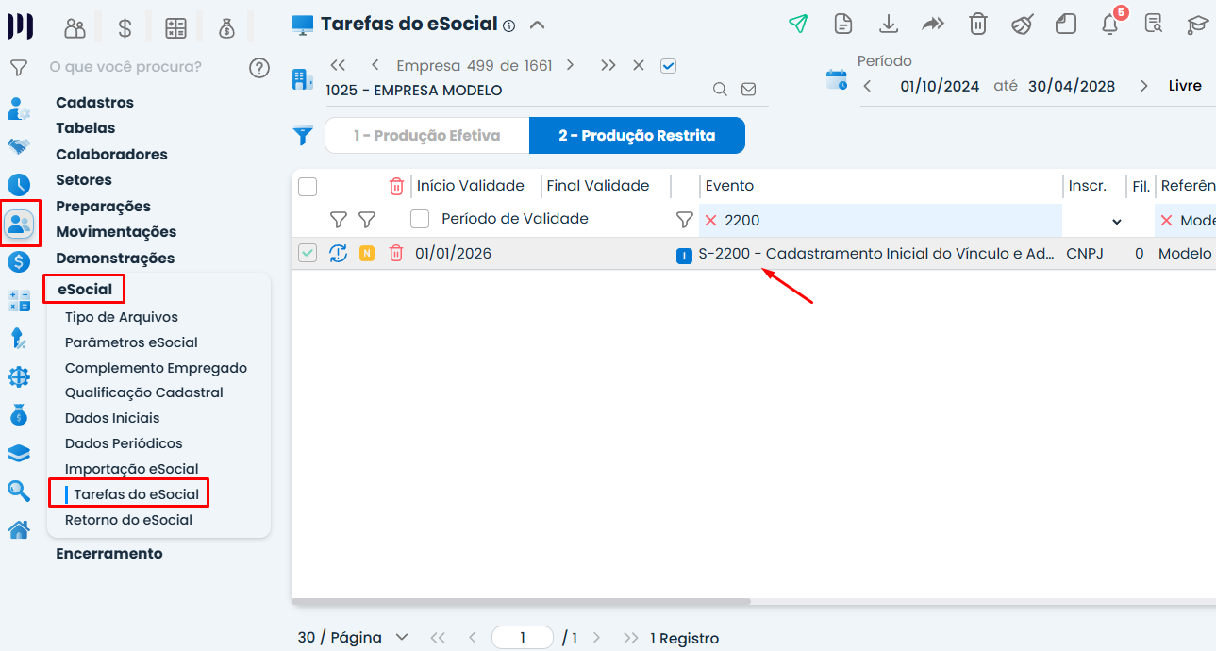
Task: Open Importação eSocial in the submenu
Action: (x=132, y=469)
